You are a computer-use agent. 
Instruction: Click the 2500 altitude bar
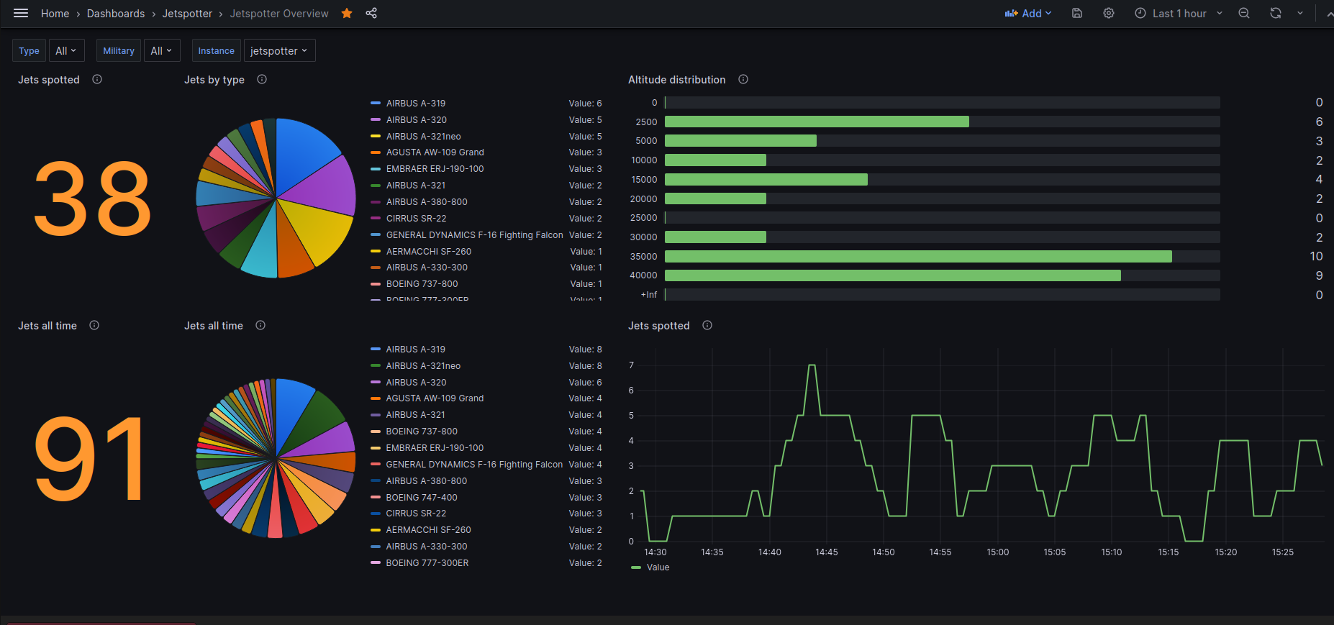coord(817,122)
